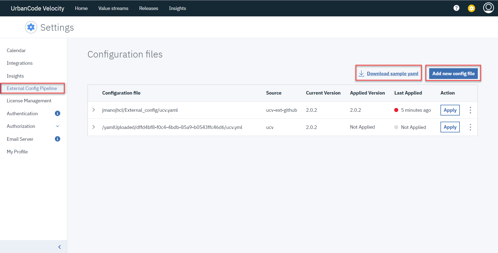
Task: Open the help question mark icon
Action: [x=456, y=8]
